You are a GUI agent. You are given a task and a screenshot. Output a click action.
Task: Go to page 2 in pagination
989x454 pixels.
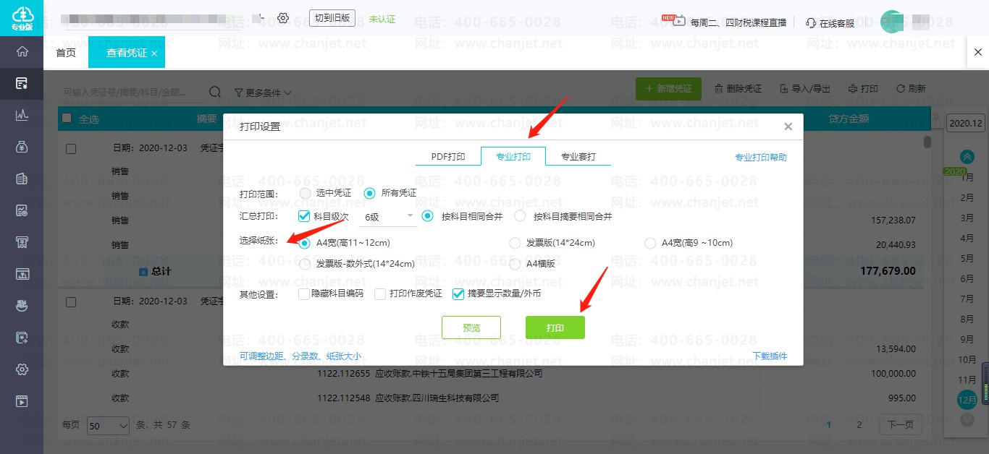[859, 424]
